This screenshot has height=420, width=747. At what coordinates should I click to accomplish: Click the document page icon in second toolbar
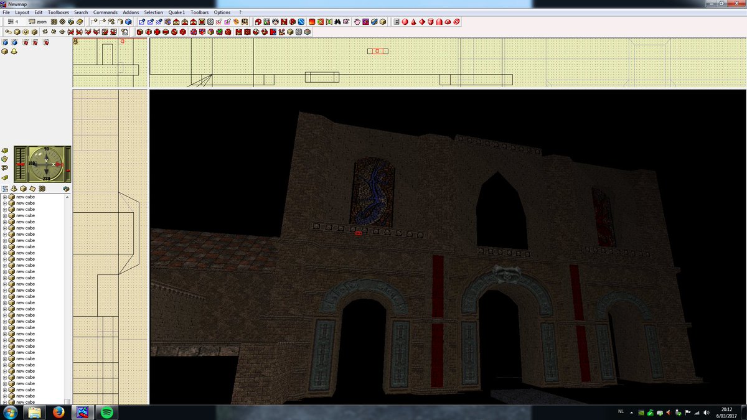tap(125, 32)
